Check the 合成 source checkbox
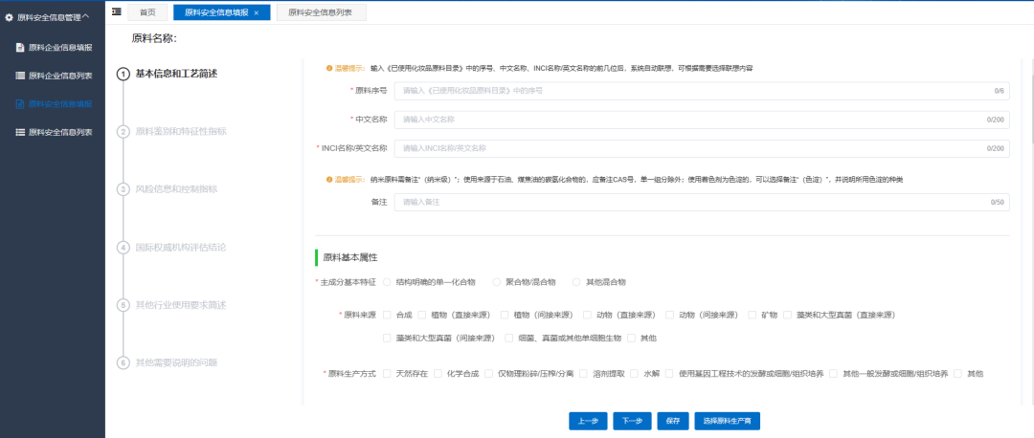1034x438 pixels. (x=387, y=315)
